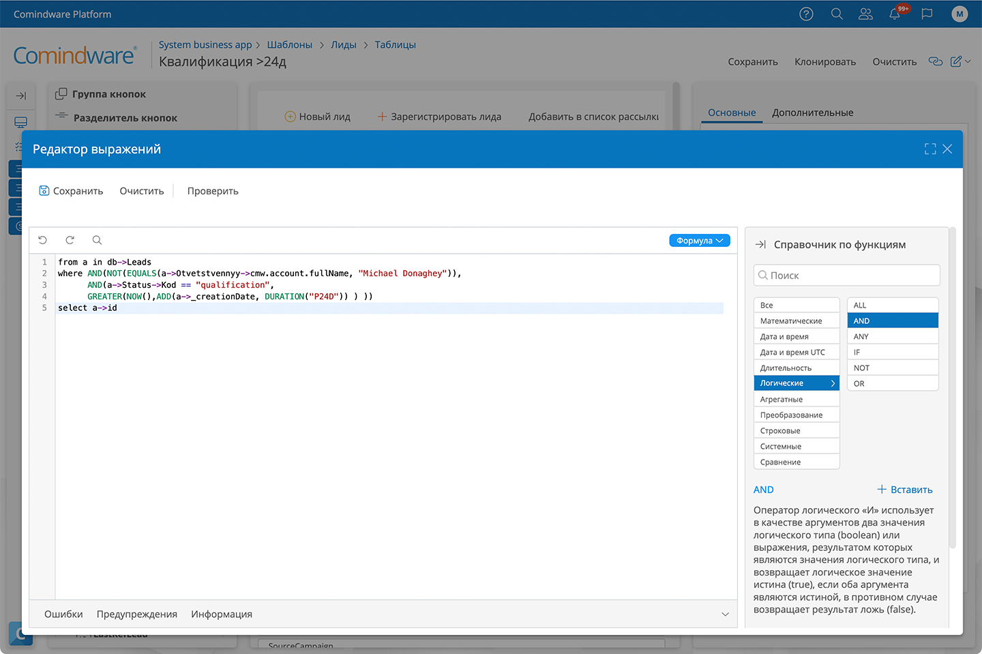Open the Ошибки tab
This screenshot has height=654, width=982.
point(63,614)
